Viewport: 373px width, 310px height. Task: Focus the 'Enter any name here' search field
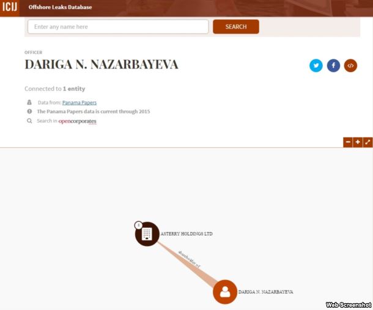tap(118, 27)
